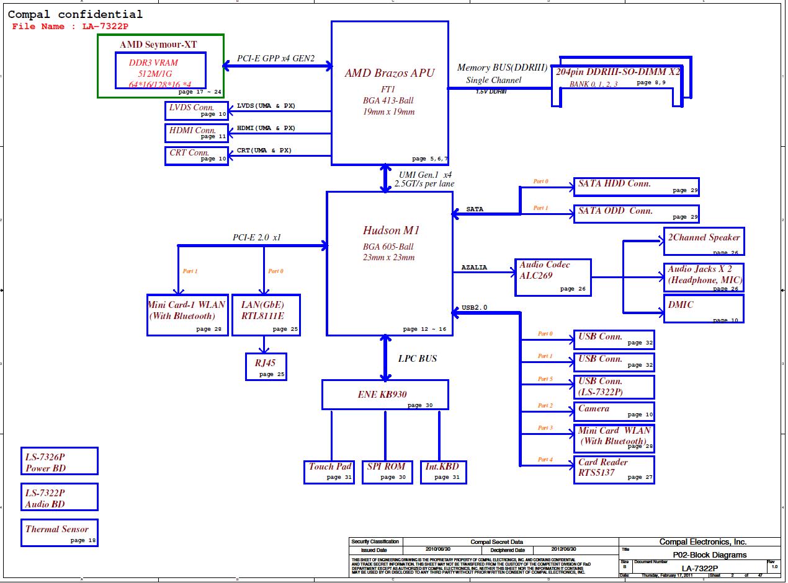
Task: Click the Port 5 USB label
Action: click(x=545, y=379)
